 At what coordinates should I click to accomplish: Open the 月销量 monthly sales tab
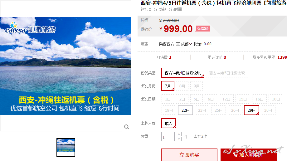point(164,57)
